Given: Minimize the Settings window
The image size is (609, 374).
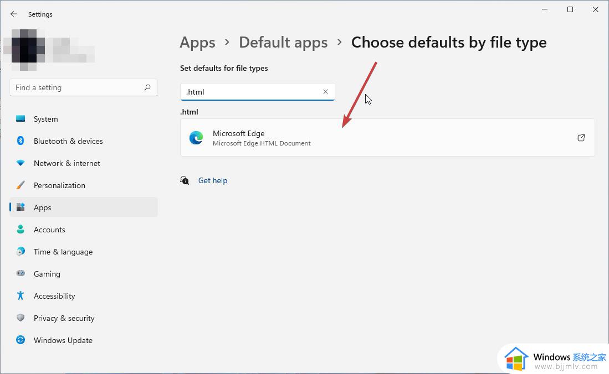Looking at the screenshot, I should click(x=545, y=9).
